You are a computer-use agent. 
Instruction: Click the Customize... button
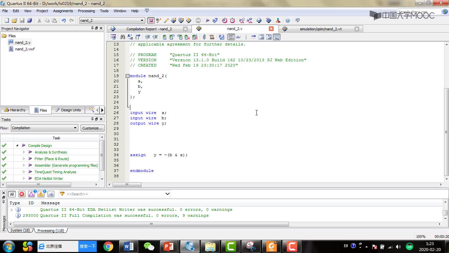(92, 128)
